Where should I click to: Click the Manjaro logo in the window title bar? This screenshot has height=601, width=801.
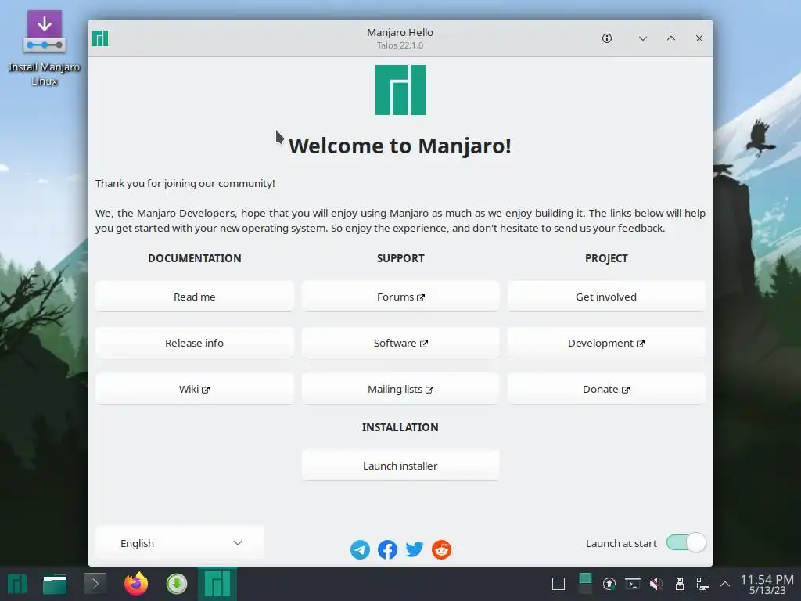pos(100,38)
